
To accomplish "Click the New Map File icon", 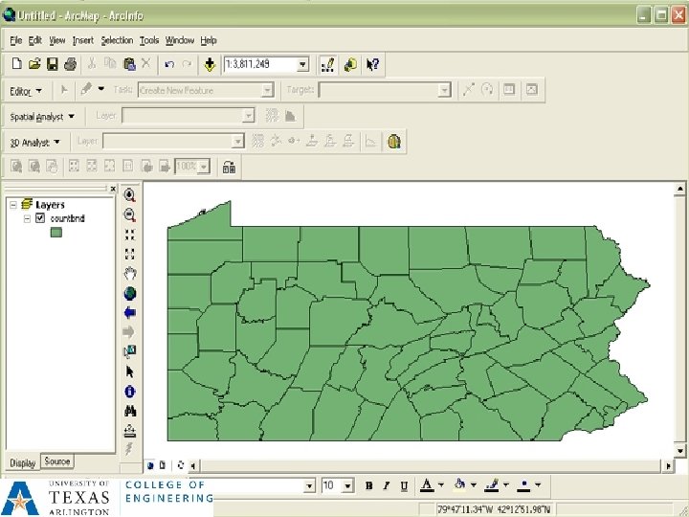I will 16,64.
